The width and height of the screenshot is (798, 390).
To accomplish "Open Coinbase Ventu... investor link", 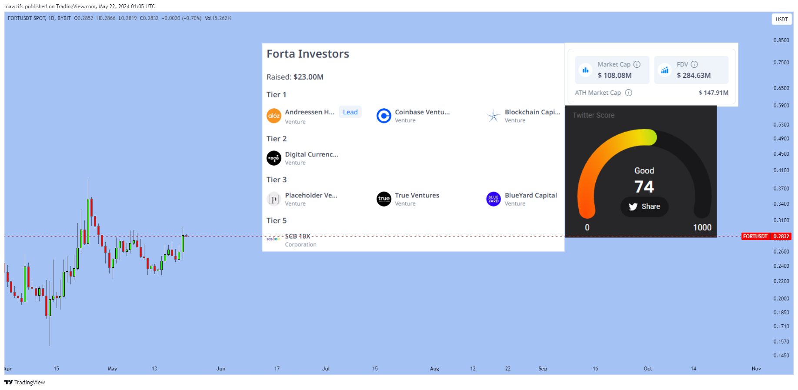I will point(422,112).
